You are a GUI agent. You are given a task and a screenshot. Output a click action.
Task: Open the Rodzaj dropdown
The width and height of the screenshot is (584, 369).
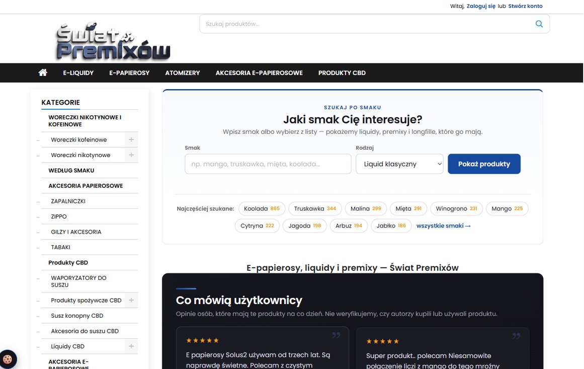(399, 164)
